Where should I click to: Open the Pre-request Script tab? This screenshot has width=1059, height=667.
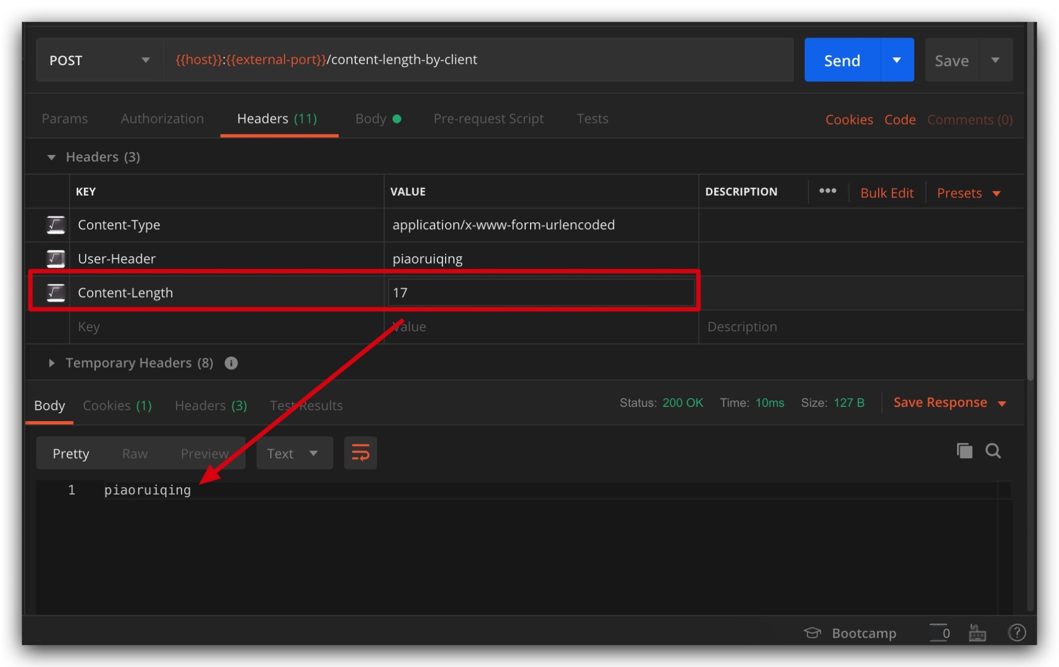click(488, 119)
